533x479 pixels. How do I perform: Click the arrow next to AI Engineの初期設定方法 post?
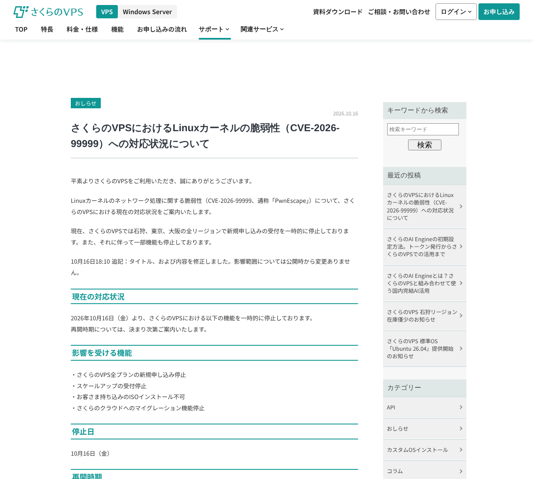click(x=461, y=247)
